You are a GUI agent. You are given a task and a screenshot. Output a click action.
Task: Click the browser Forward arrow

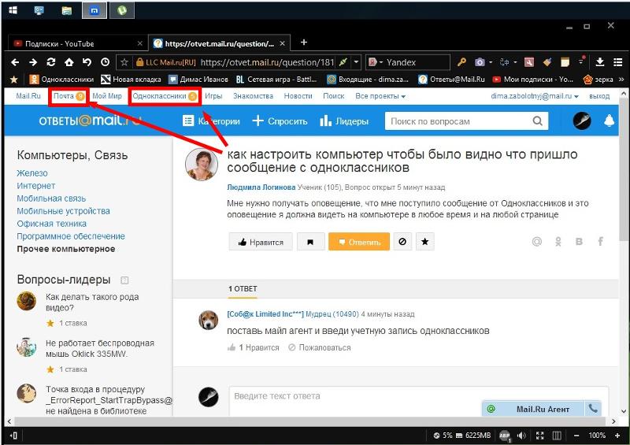(33, 62)
